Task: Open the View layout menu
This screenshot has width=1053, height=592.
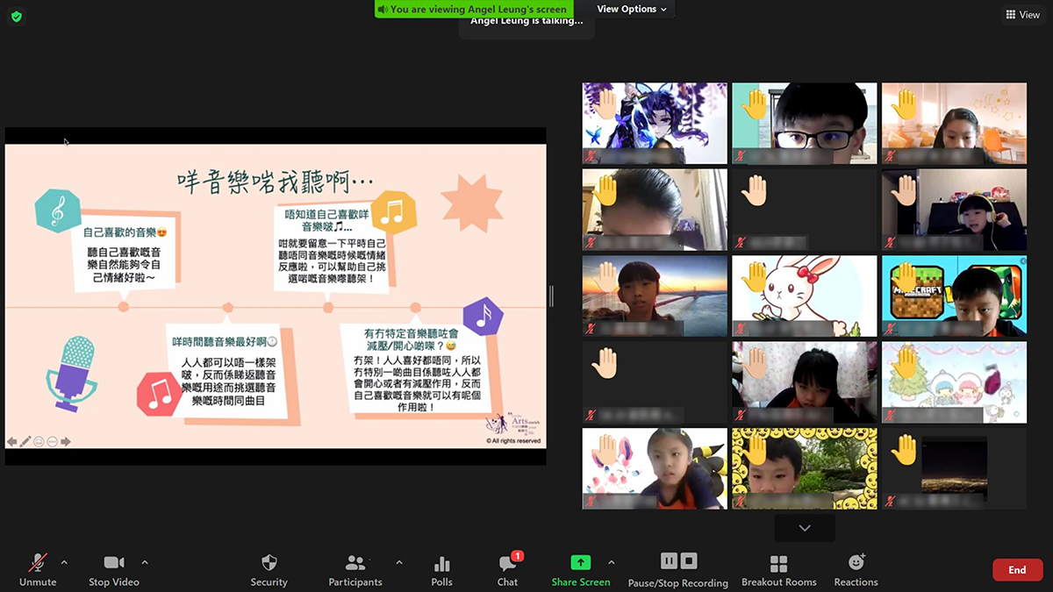Action: click(x=1022, y=15)
